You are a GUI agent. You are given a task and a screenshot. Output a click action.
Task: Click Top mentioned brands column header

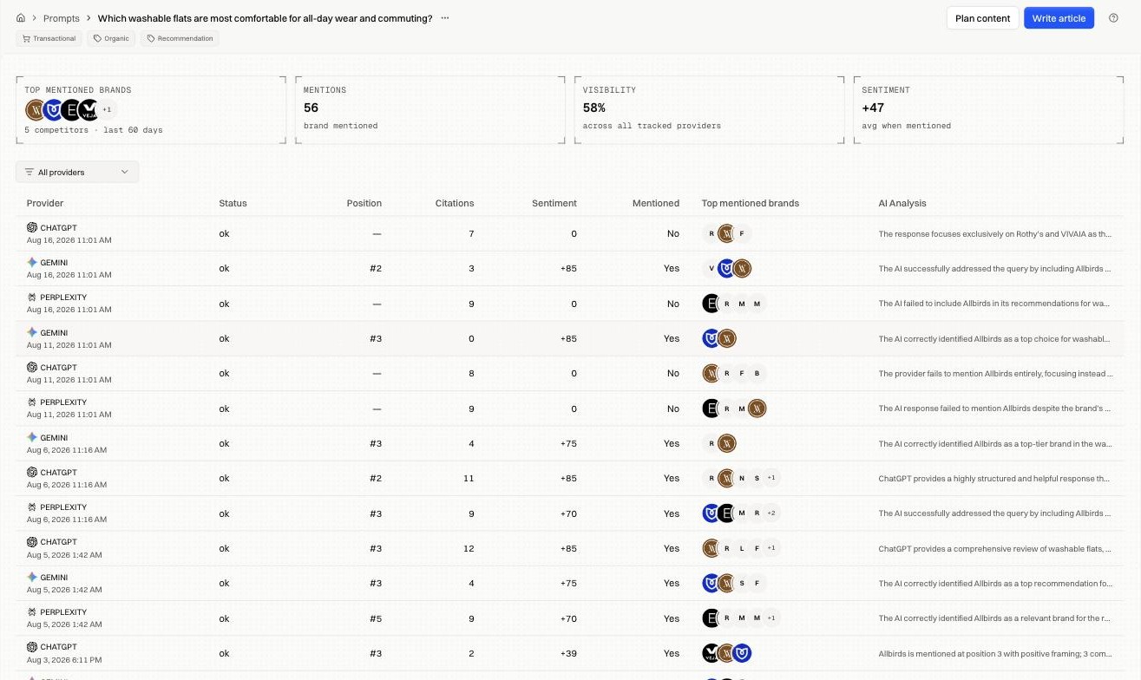pyautogui.click(x=751, y=203)
